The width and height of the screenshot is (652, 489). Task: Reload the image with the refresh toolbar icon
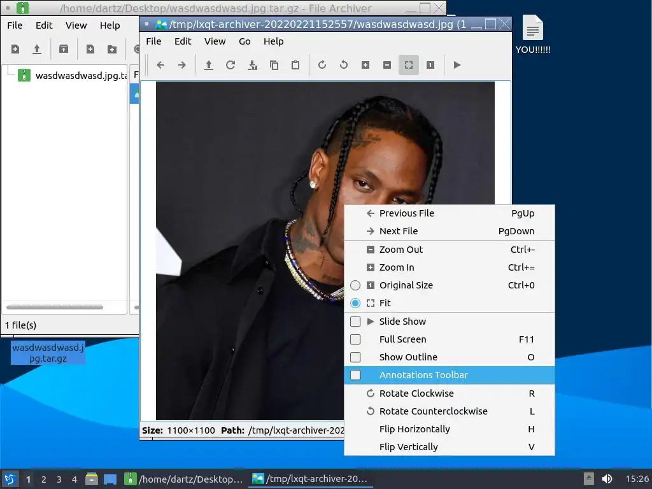click(x=230, y=65)
